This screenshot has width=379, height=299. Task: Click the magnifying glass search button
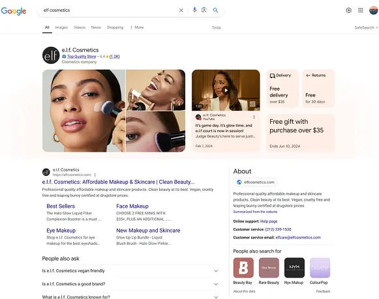(x=215, y=10)
